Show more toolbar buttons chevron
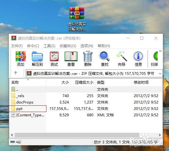The width and height of the screenshot is (169, 151). [160, 51]
